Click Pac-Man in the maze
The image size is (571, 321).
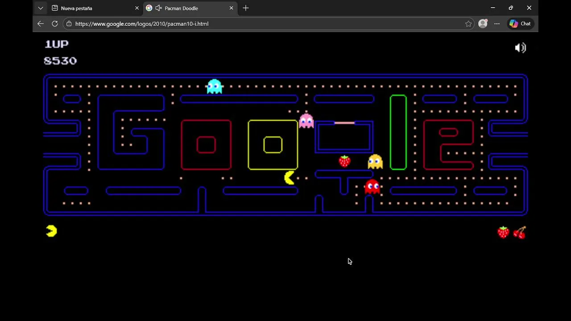pos(290,178)
